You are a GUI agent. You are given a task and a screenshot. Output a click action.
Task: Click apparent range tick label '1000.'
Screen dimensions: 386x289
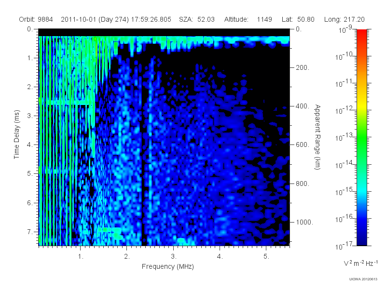click(304, 222)
